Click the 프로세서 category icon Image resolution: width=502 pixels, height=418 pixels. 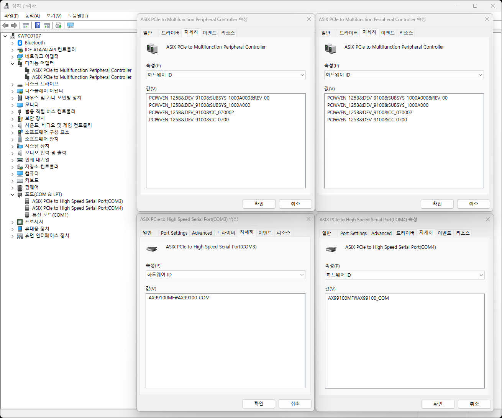tap(20, 222)
